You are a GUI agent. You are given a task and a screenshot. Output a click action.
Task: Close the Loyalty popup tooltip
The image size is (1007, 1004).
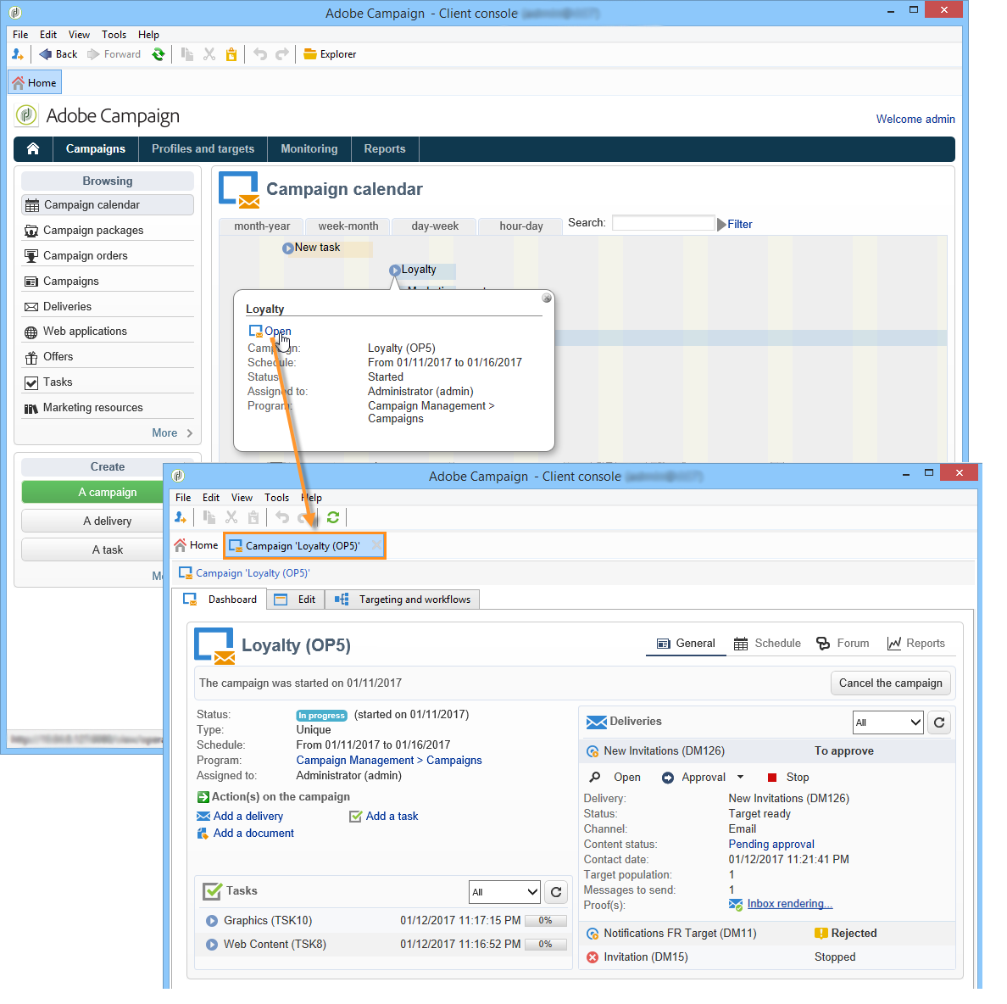pyautogui.click(x=547, y=298)
